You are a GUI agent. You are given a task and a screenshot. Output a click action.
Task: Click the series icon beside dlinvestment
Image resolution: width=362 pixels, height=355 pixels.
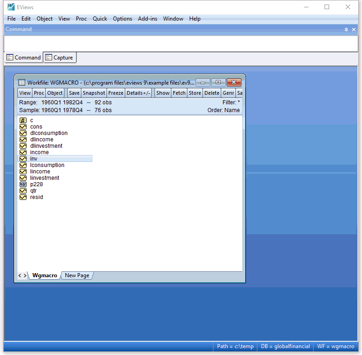[23, 146]
